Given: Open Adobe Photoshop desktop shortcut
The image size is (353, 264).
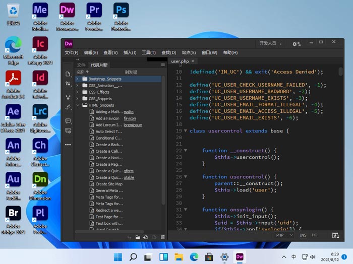Looking at the screenshot, I should click(121, 17).
